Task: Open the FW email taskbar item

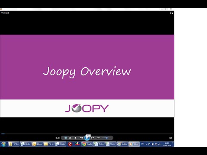Action: [49, 144]
